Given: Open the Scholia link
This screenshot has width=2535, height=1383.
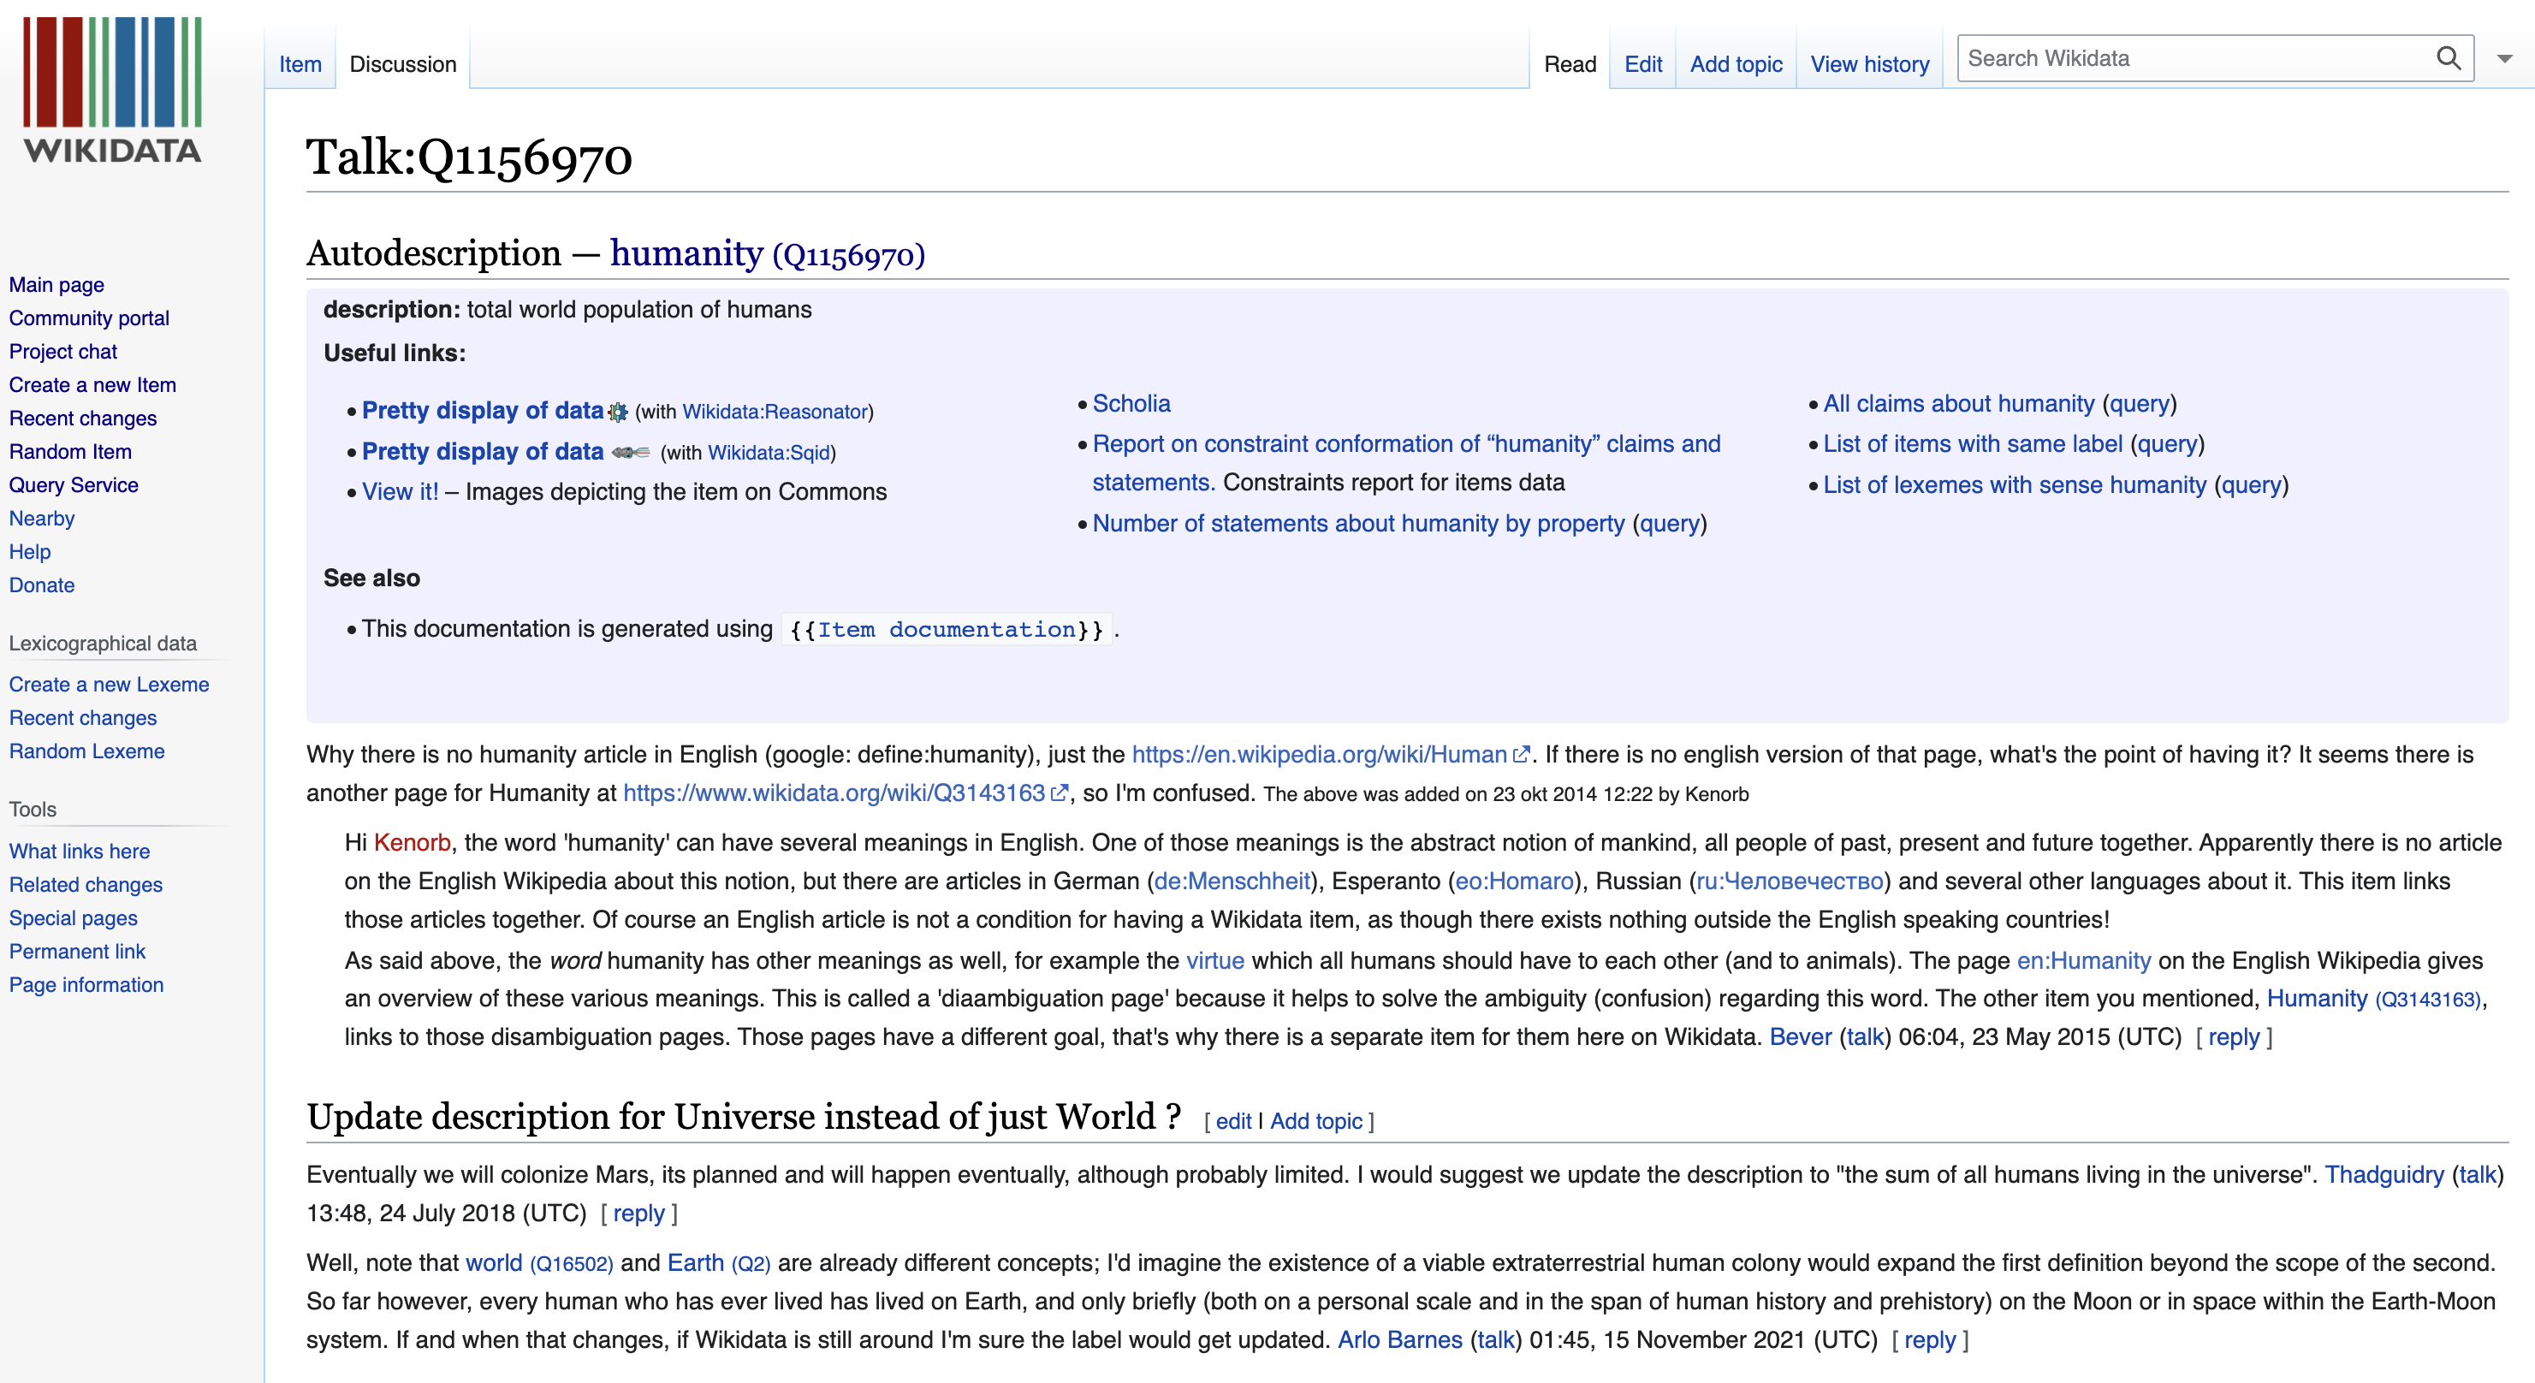Looking at the screenshot, I should 1131,404.
